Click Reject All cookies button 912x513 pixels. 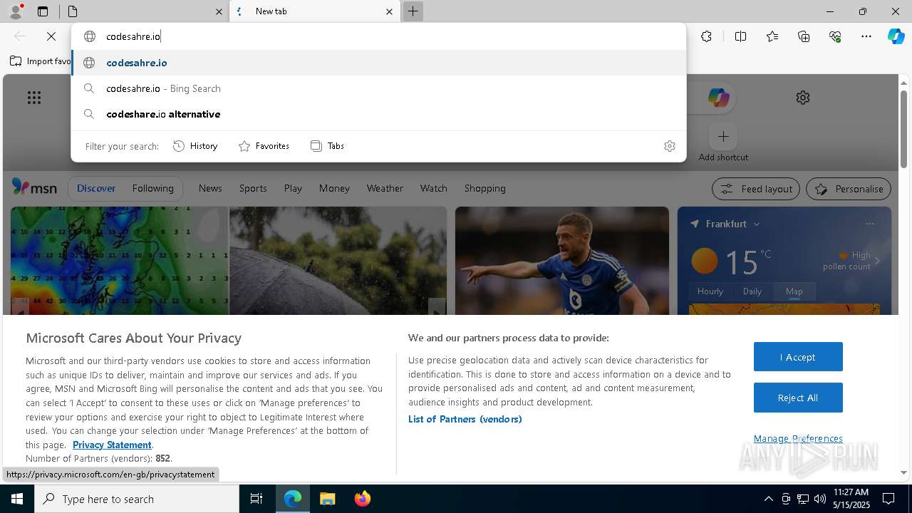[x=798, y=398]
